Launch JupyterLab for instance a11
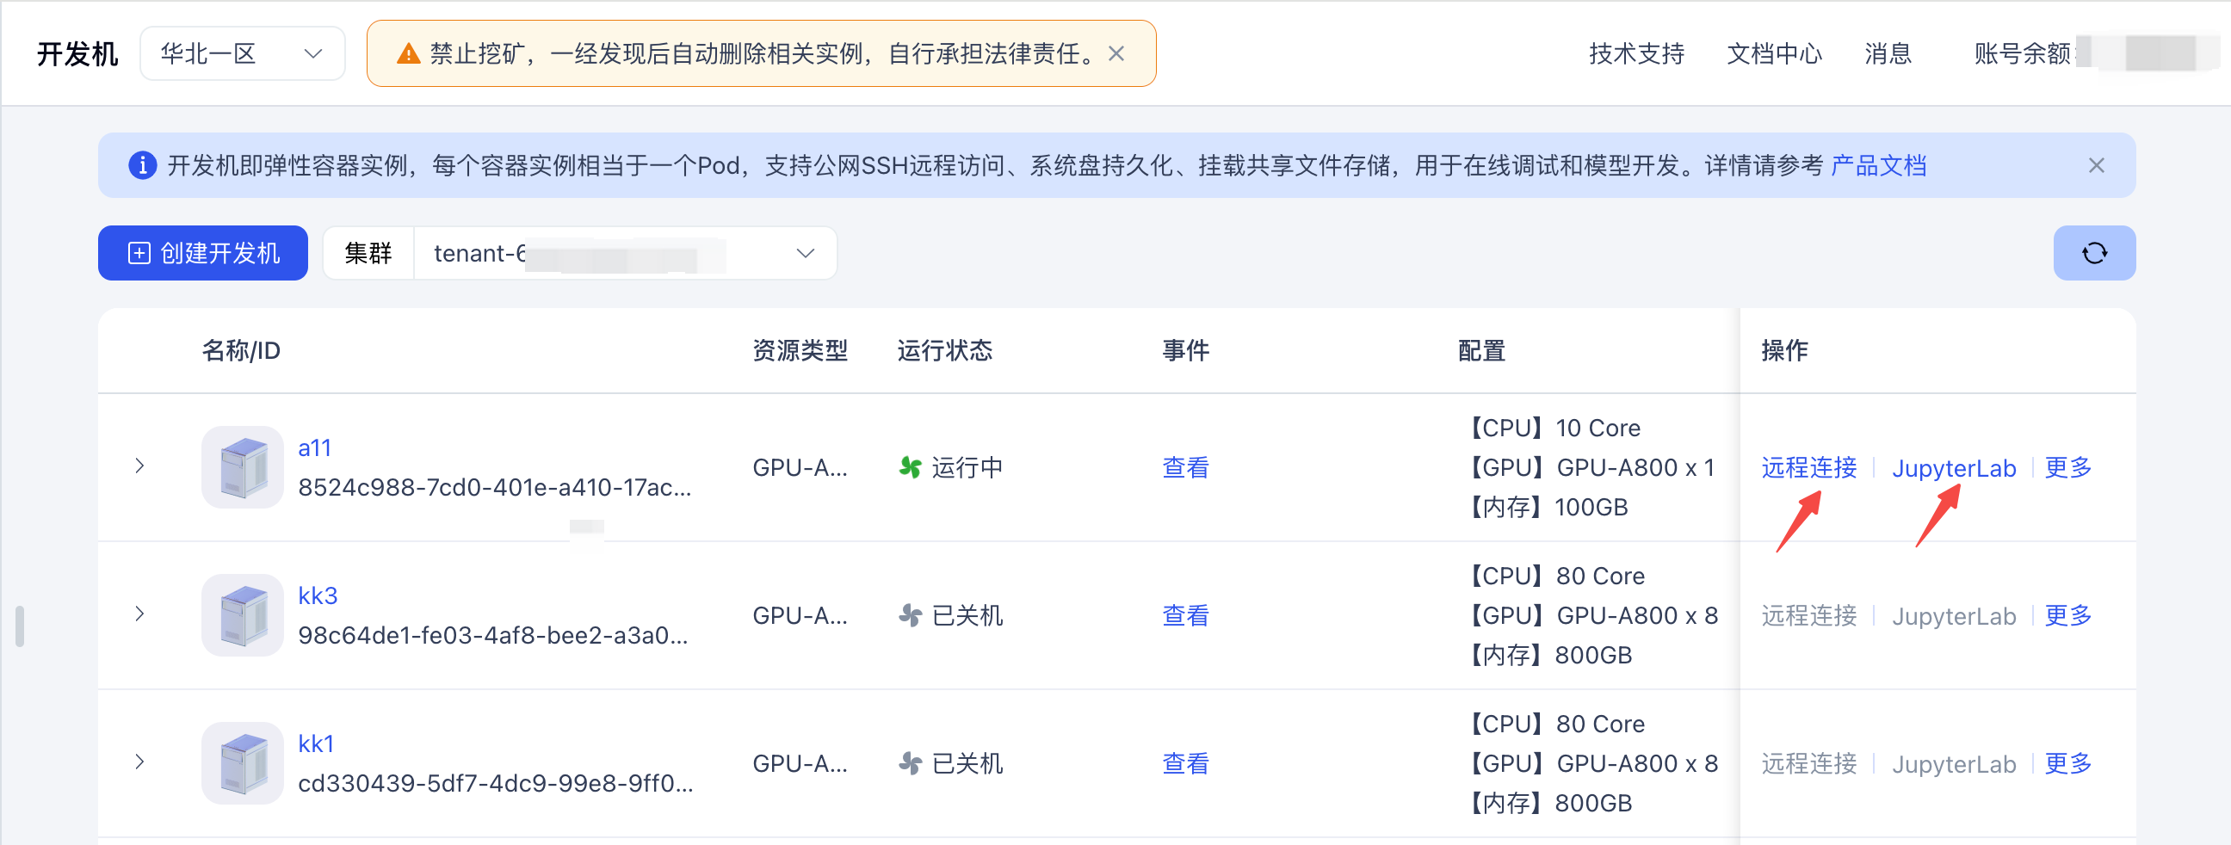Image resolution: width=2231 pixels, height=845 pixels. (1954, 467)
